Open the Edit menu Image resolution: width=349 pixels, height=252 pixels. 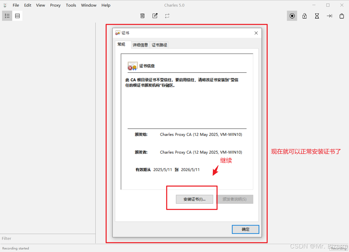(x=28, y=5)
